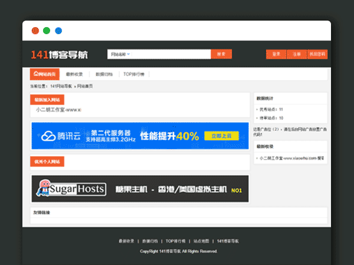Viewport: 354px width, 265px height.
Task: Click 141网站导航 in the breadcrumb
Action: pyautogui.click(x=61, y=86)
